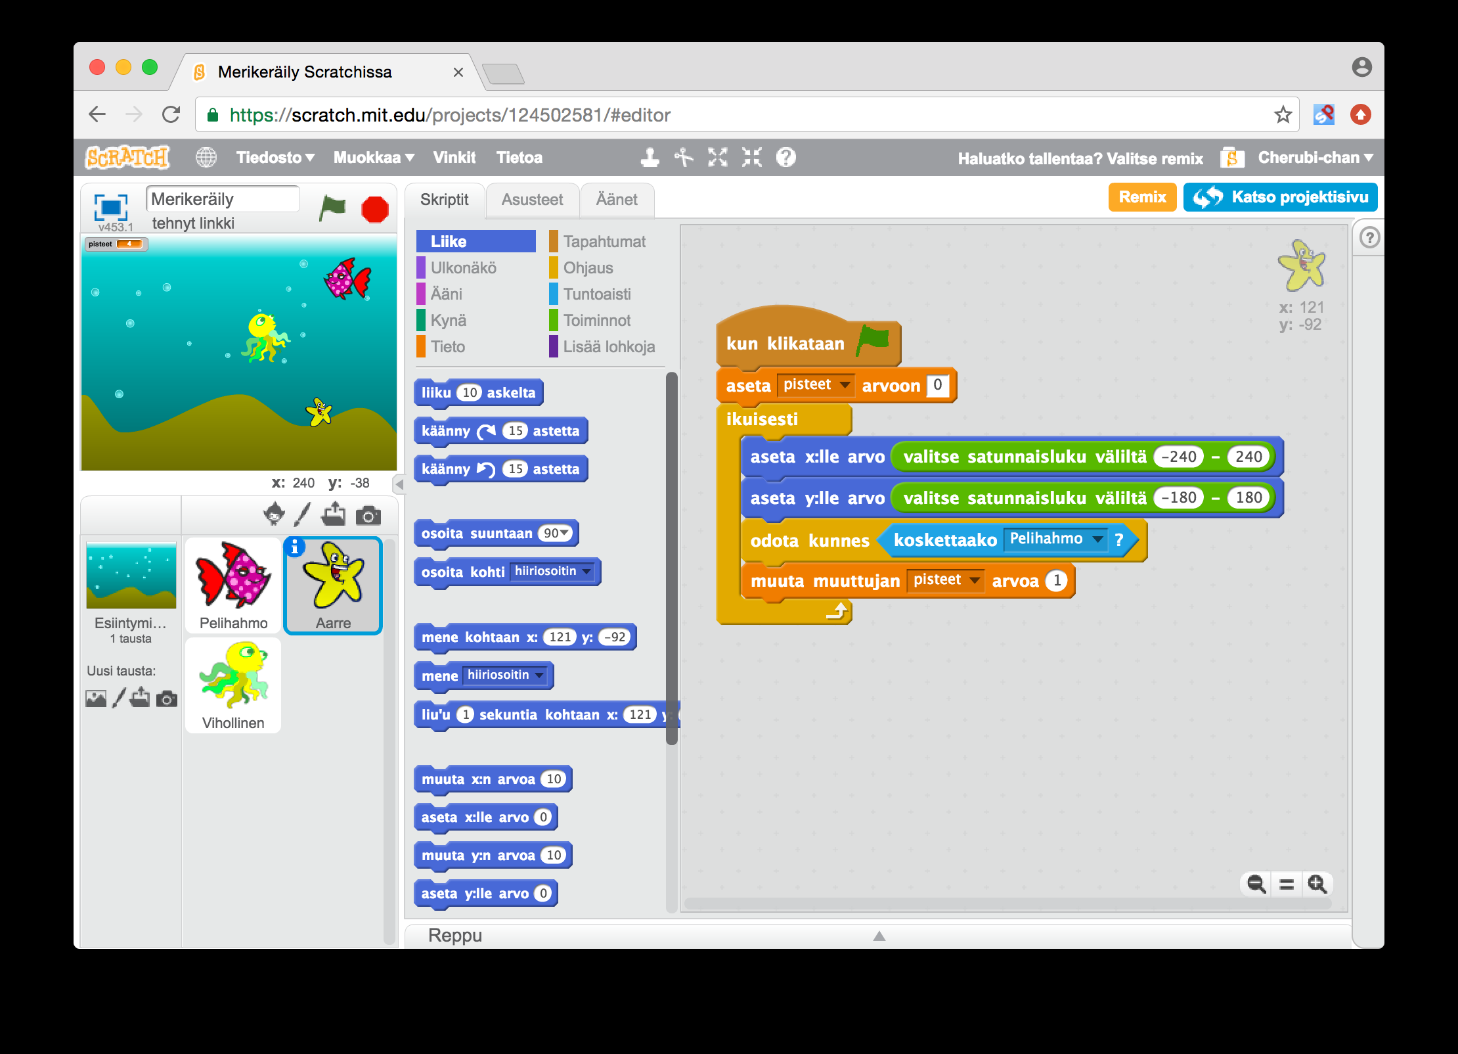The height and width of the screenshot is (1054, 1458).
Task: Open Pelihahmo dropdown in koskettaako block
Action: pyautogui.click(x=1055, y=539)
